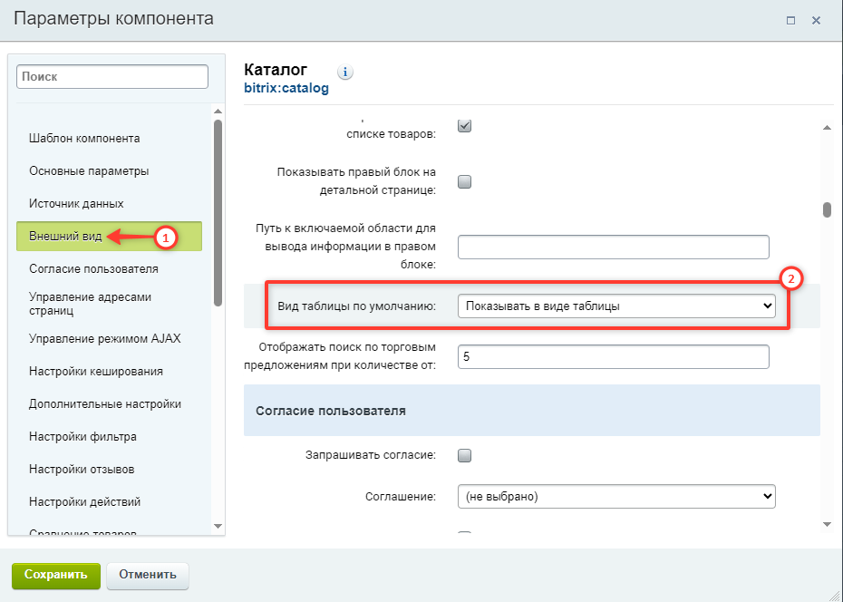
Task: Click the left sidebar scrollbar thumb
Action: pyautogui.click(x=218, y=212)
